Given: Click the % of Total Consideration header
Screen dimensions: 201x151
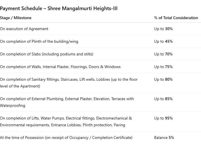Looking at the screenshot, I should coord(176,18).
